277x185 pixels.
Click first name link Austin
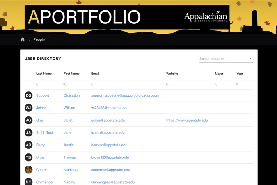pyautogui.click(x=69, y=145)
